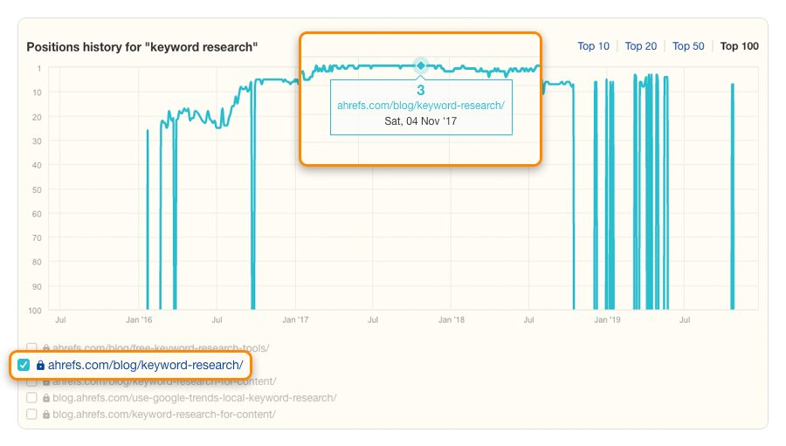Click the Jan '16 x-axis label
786x446 pixels.
(139, 319)
